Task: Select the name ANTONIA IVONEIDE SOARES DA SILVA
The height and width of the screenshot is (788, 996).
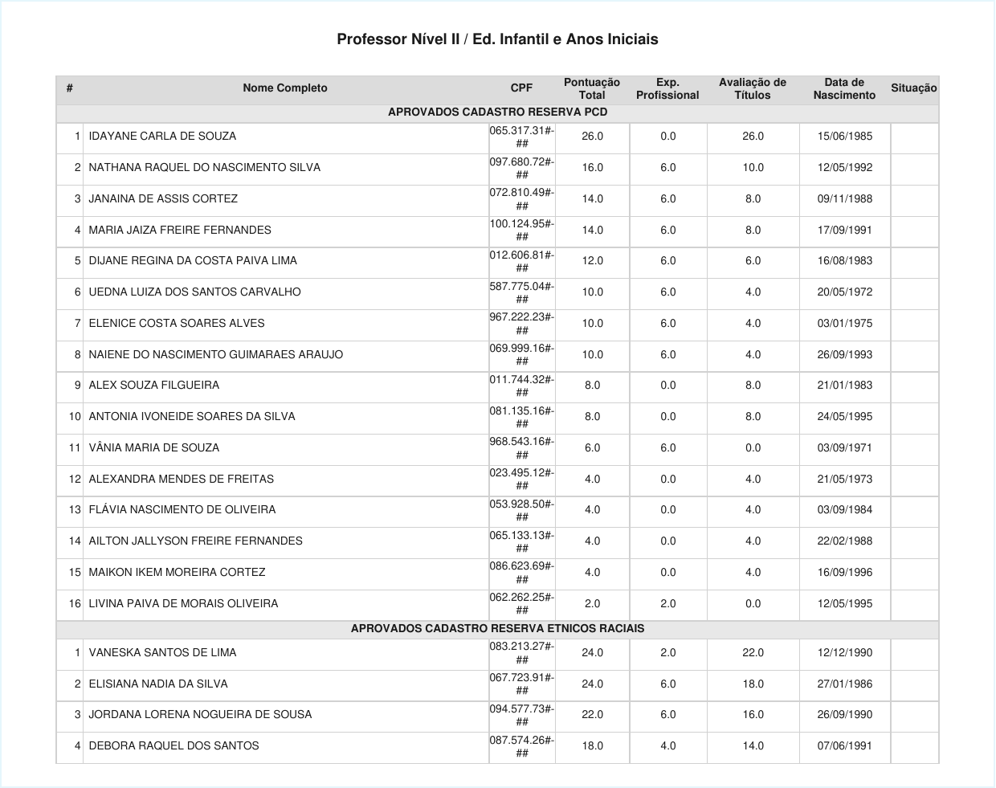Action: click(192, 417)
